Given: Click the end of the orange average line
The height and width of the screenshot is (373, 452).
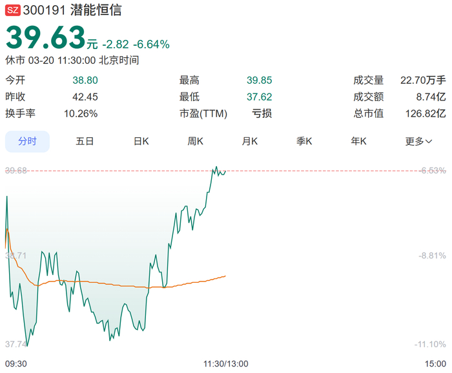Looking at the screenshot, I should click(225, 276).
